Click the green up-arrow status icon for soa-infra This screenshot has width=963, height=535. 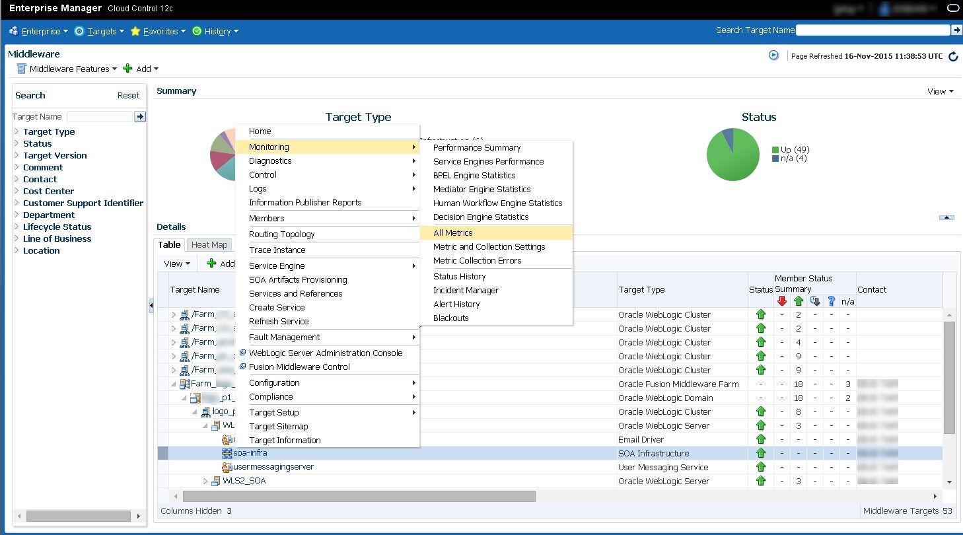pyautogui.click(x=761, y=453)
